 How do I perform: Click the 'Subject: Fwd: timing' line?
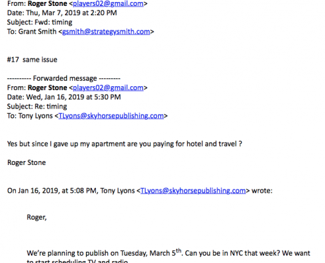click(39, 22)
